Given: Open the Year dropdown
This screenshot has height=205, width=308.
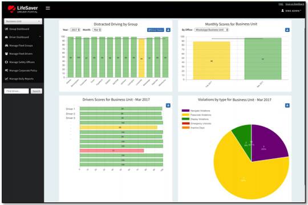Looking at the screenshot, I should (x=75, y=30).
